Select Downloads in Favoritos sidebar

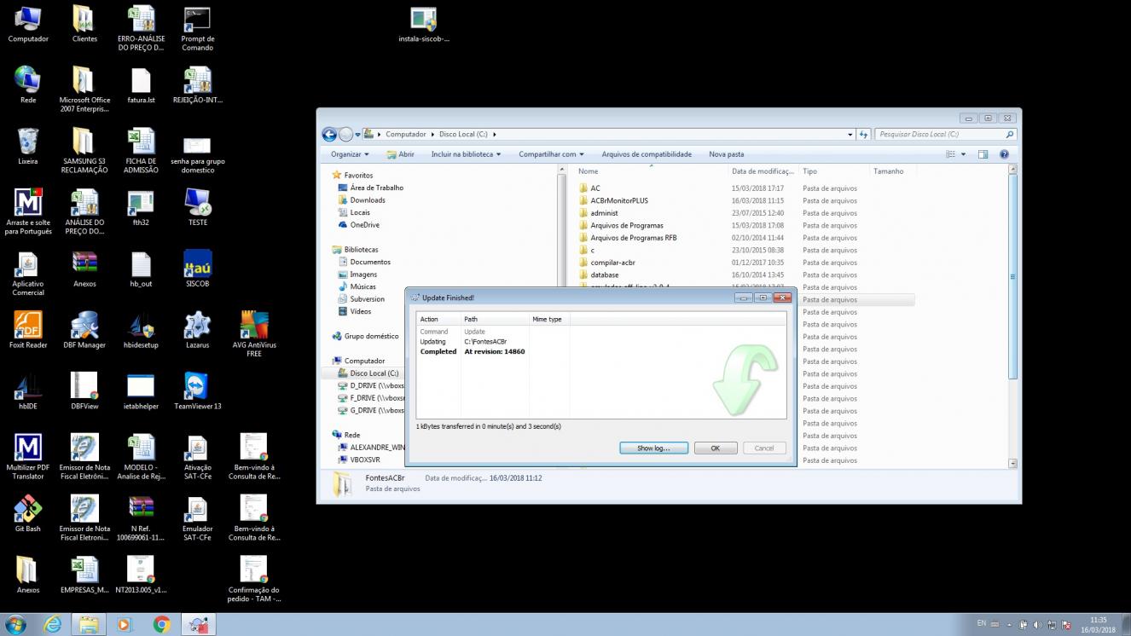368,200
